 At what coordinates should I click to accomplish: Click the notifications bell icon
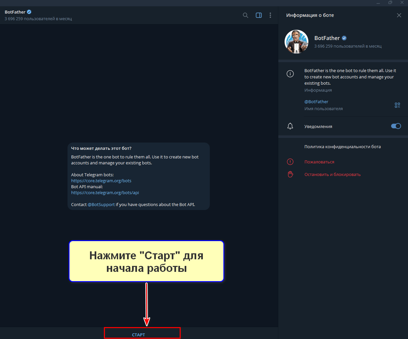290,126
